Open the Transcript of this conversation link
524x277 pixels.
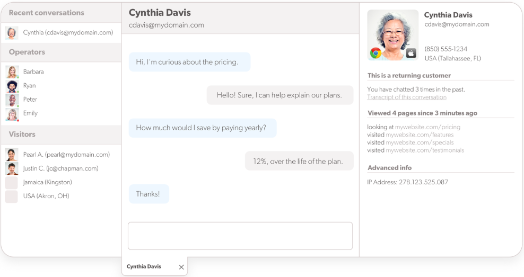[x=407, y=97]
